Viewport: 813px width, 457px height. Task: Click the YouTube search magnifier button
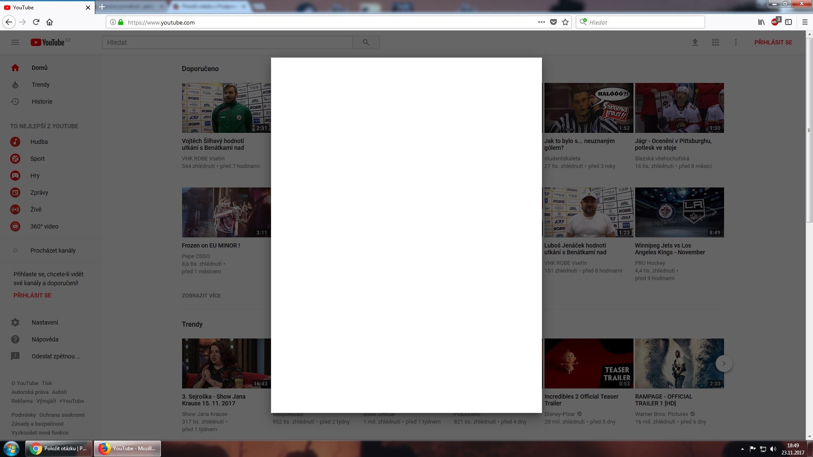click(366, 42)
